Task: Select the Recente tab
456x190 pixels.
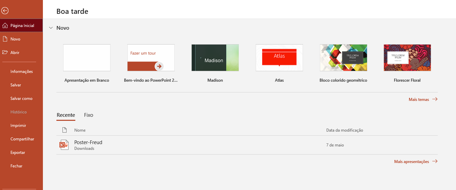Action: pos(66,115)
